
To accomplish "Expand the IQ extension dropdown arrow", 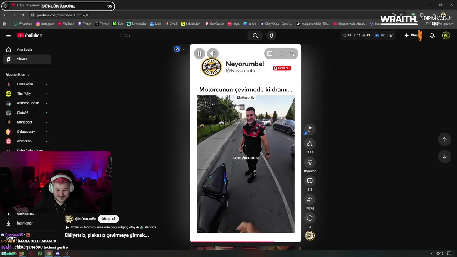I will tap(184, 49).
